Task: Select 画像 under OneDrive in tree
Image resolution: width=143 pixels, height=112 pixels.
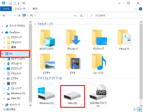Action: [x=13, y=47]
